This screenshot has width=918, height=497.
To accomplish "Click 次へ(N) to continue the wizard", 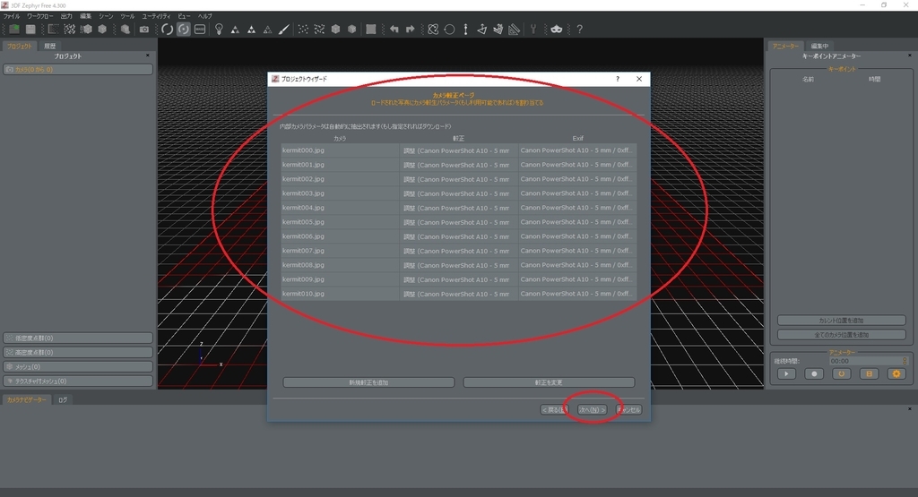I will coord(592,410).
